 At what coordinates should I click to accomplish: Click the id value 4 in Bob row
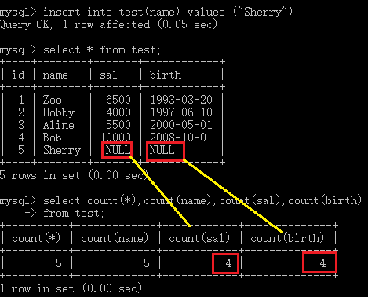point(21,137)
